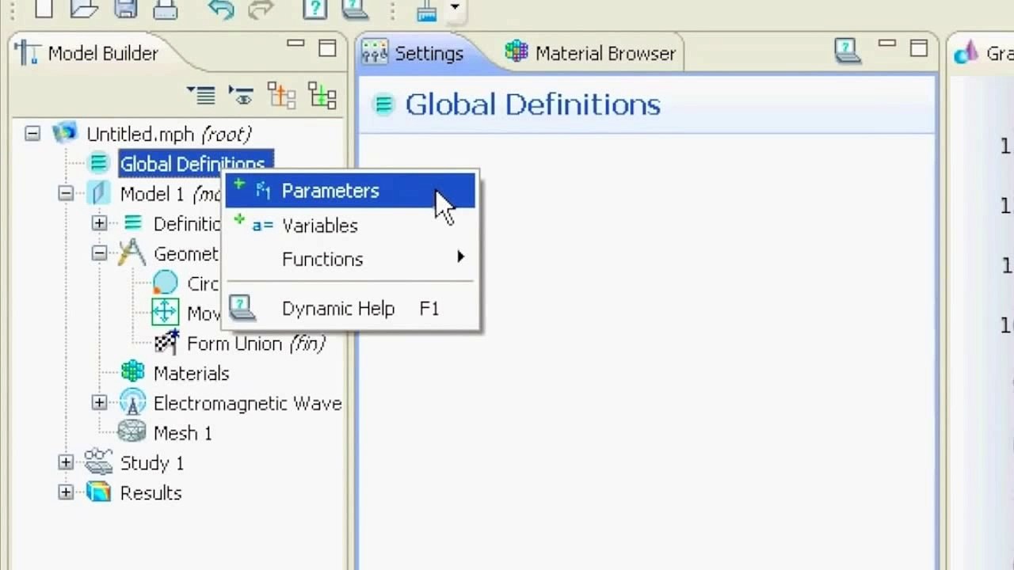1014x570 pixels.
Task: Expand the Definitions node under Model 1
Action: point(99,223)
